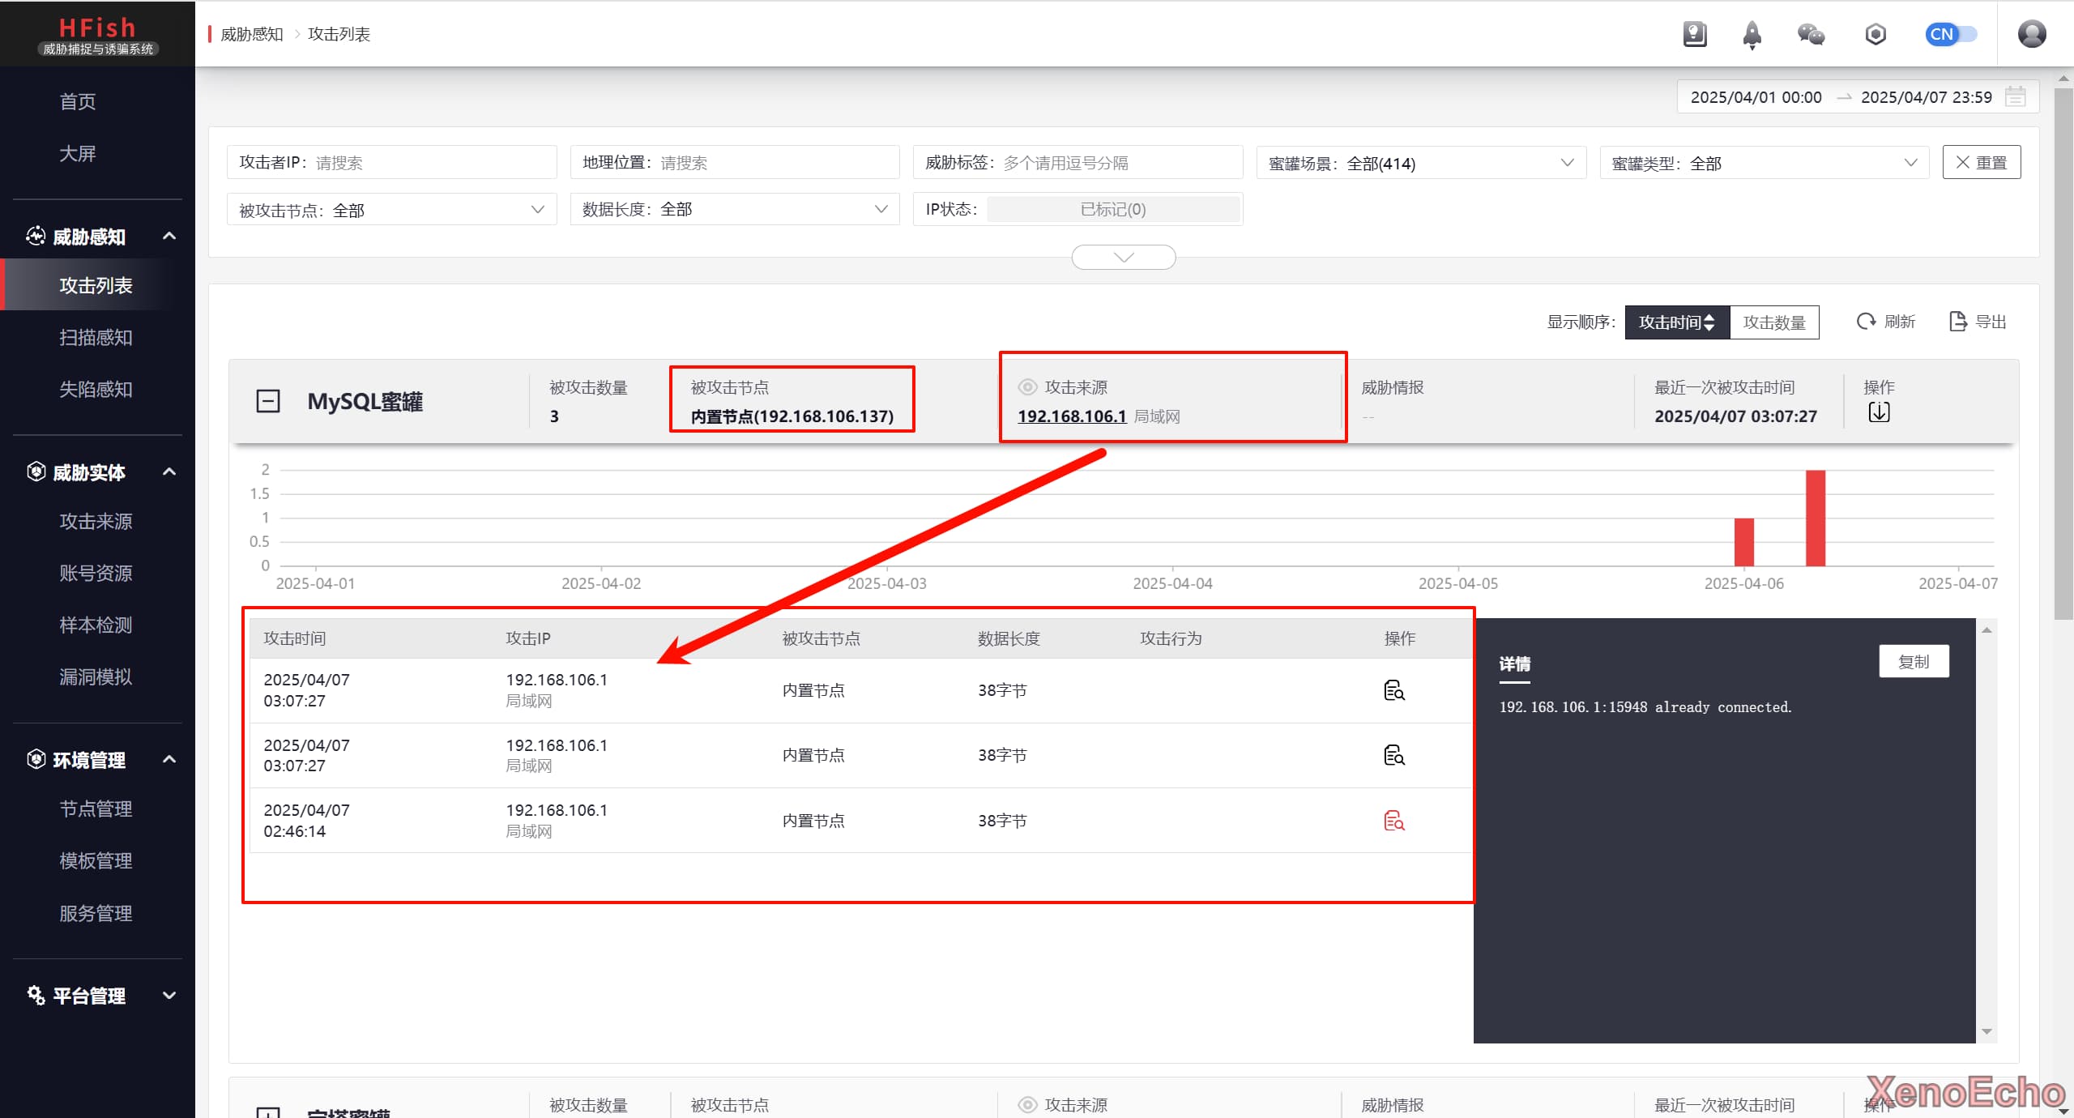Open the WeChat icon in header
The width and height of the screenshot is (2074, 1118).
click(1811, 34)
